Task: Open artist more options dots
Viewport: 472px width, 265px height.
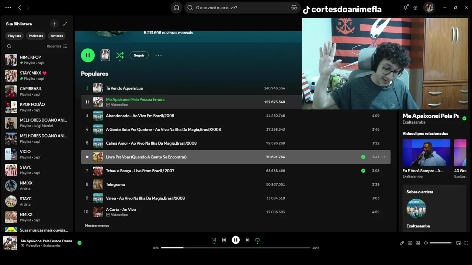Action: click(158, 55)
